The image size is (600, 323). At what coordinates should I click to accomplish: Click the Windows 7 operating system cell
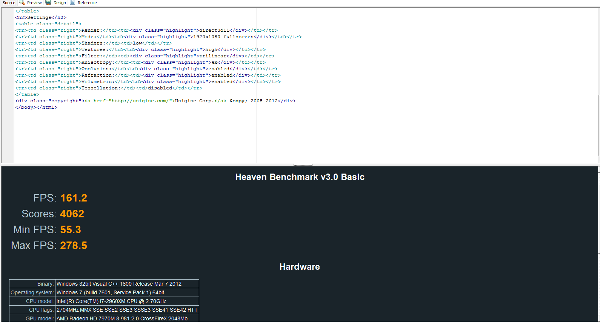[127, 292]
